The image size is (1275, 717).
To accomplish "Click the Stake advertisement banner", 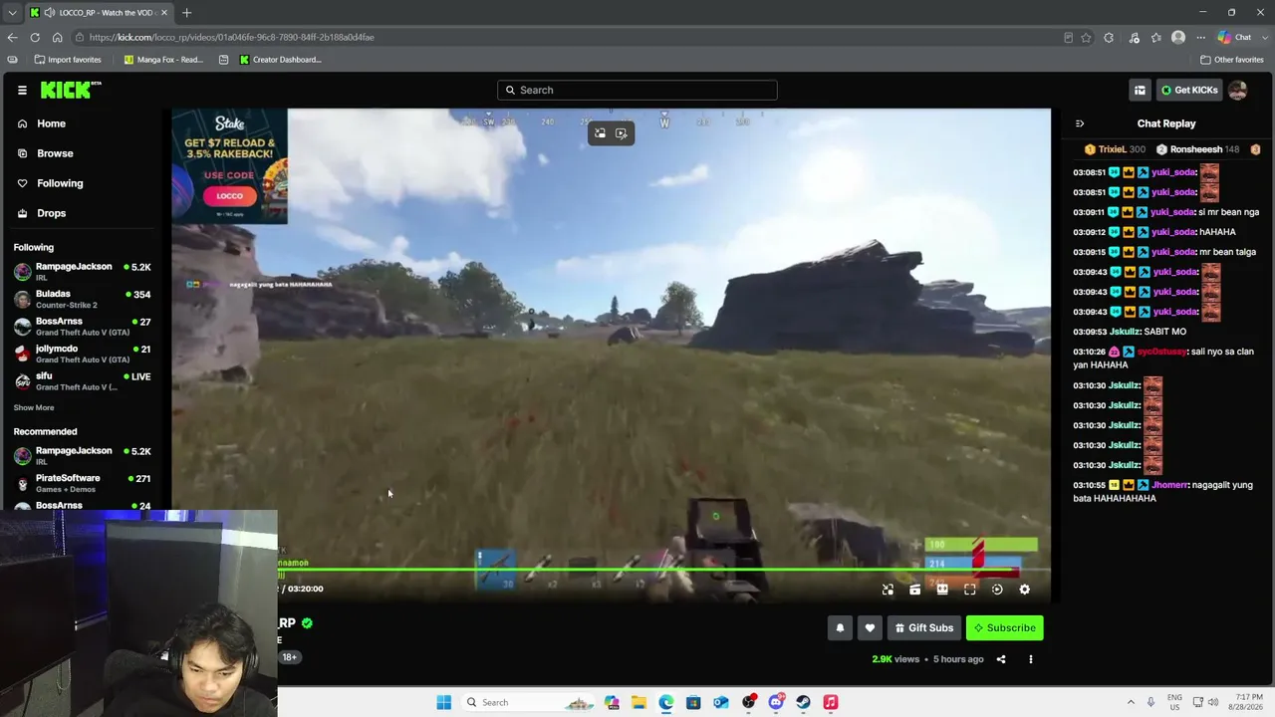I will (x=230, y=165).
